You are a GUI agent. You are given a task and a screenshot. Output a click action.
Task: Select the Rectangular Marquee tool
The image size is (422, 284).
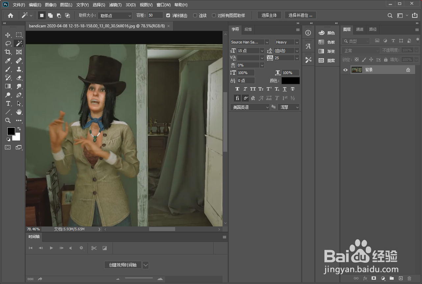point(19,35)
